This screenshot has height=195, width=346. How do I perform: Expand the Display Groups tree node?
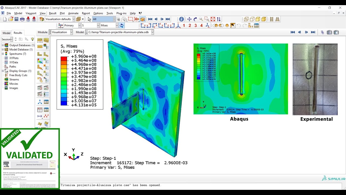point(3,71)
